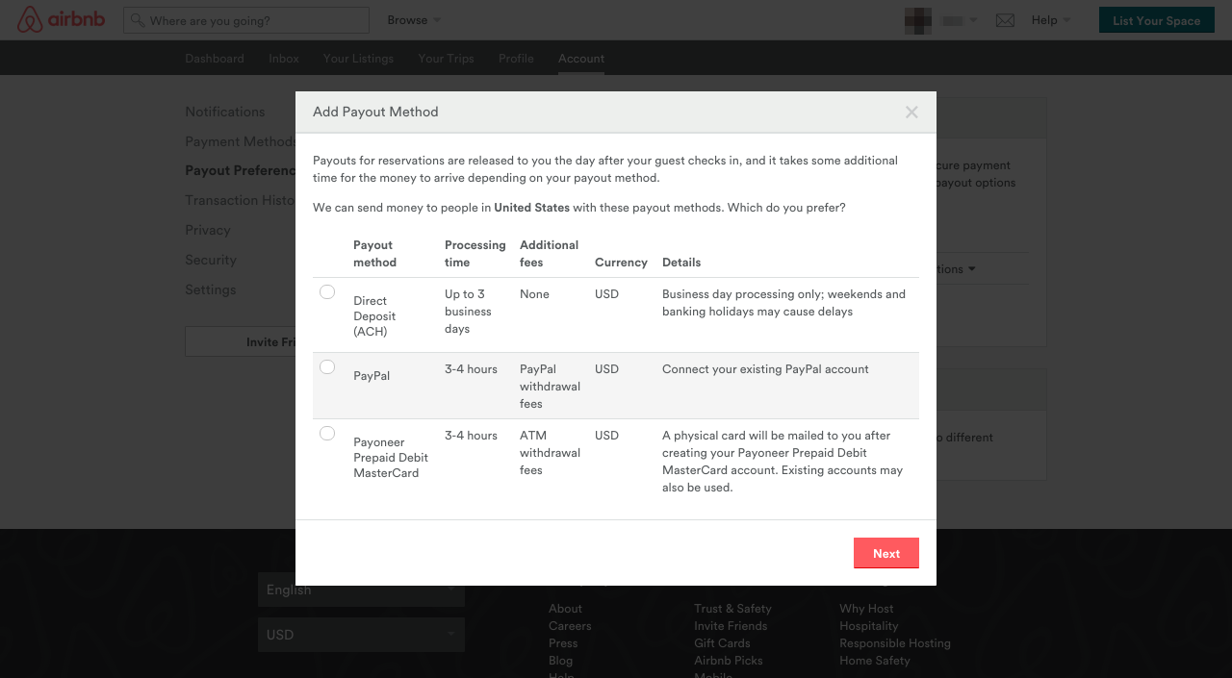Click the Next button
Image resolution: width=1232 pixels, height=678 pixels.
click(886, 553)
